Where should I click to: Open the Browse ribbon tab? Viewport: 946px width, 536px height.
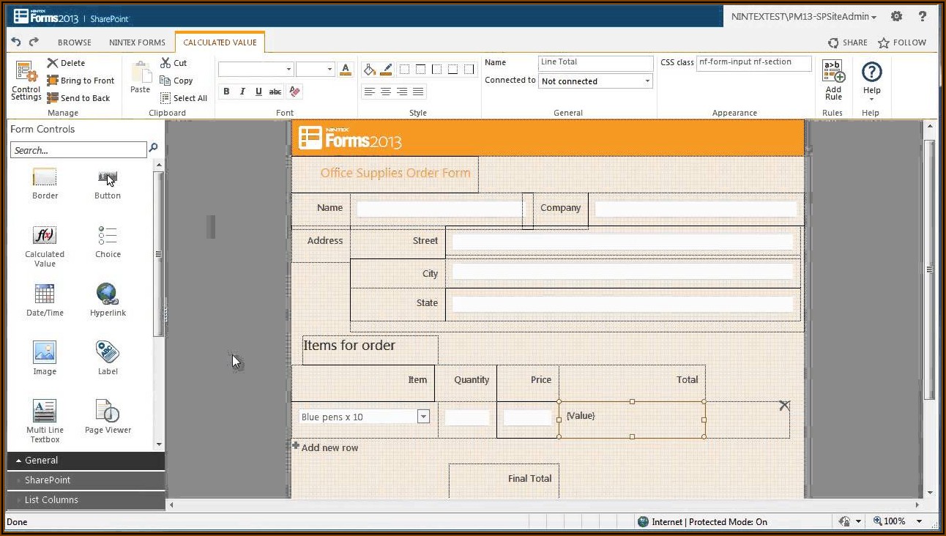point(75,42)
